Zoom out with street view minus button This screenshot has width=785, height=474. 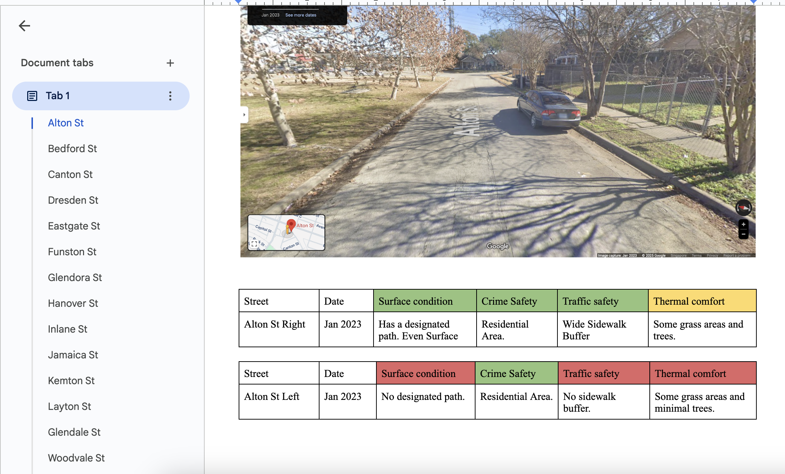coord(743,234)
